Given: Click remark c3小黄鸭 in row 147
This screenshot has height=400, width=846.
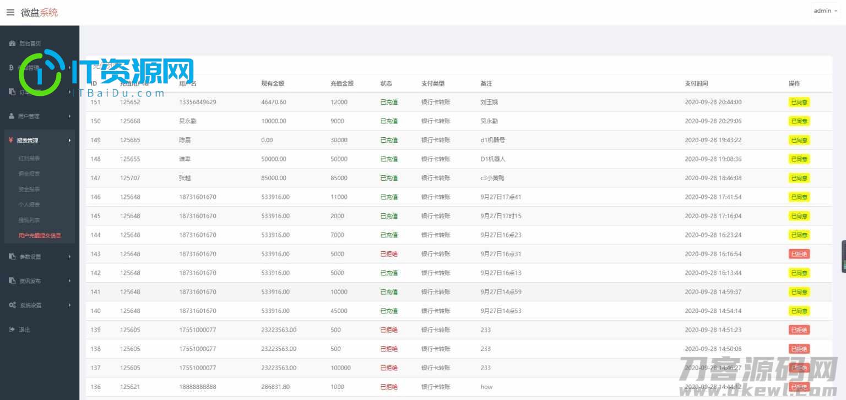Looking at the screenshot, I should (x=493, y=178).
